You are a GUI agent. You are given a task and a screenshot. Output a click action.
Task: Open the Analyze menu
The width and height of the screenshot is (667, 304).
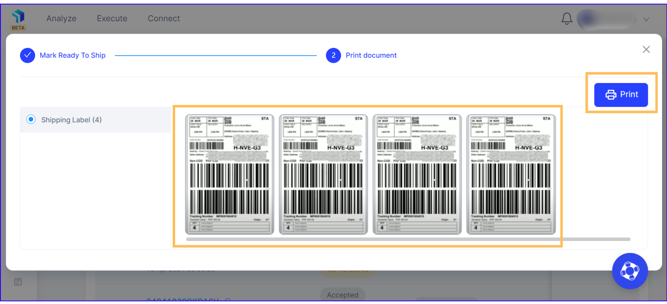[62, 18]
